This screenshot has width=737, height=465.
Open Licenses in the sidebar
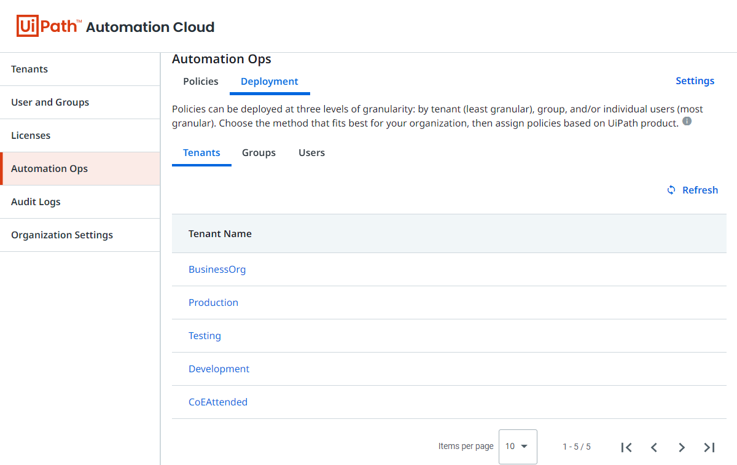pyautogui.click(x=80, y=136)
